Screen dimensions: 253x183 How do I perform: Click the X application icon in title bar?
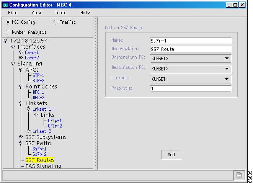[x=5, y=5]
